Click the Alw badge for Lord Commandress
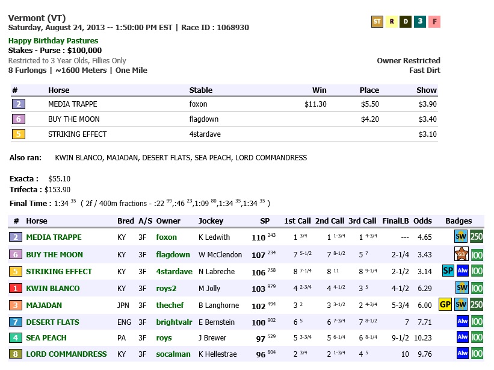This screenshot has height=370, width=494. pos(462,354)
